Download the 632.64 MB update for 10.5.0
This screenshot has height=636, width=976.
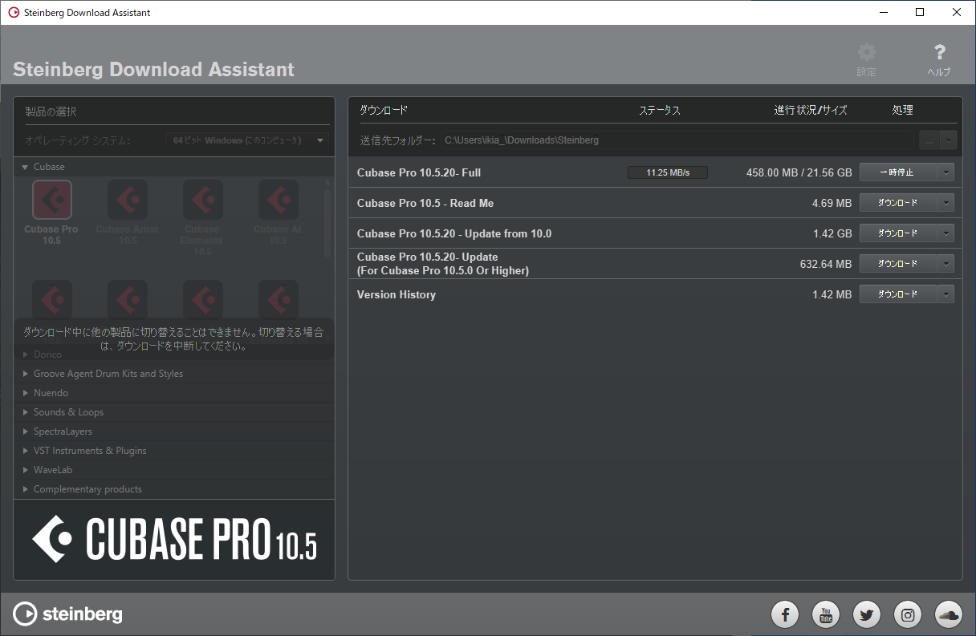[x=897, y=264]
